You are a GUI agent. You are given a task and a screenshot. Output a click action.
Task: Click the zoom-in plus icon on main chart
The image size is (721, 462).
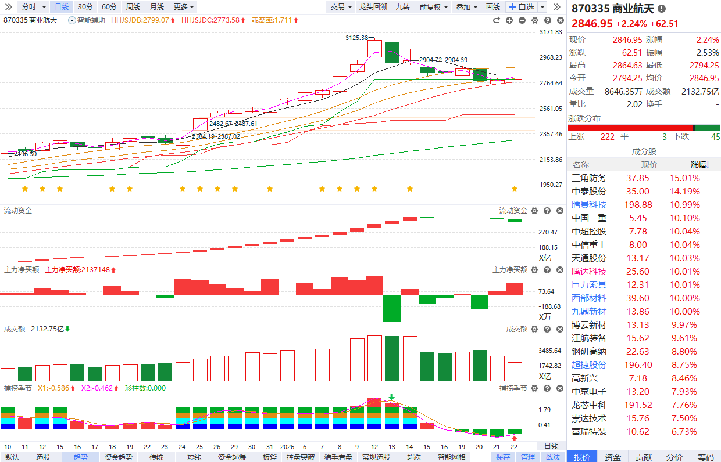coord(509,20)
